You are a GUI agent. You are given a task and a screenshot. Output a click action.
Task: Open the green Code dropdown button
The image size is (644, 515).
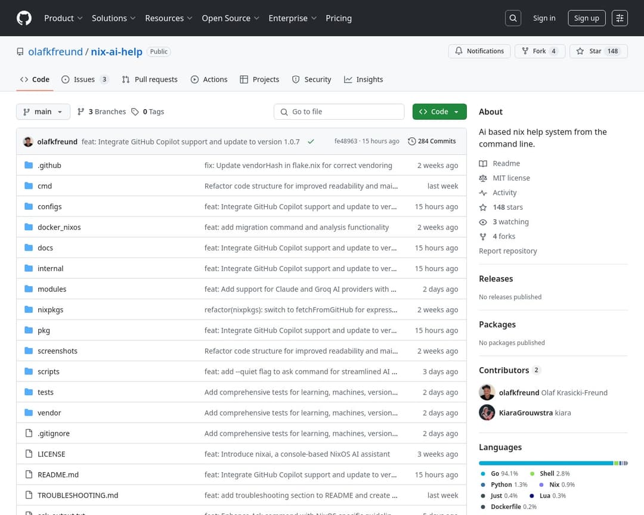pyautogui.click(x=439, y=111)
